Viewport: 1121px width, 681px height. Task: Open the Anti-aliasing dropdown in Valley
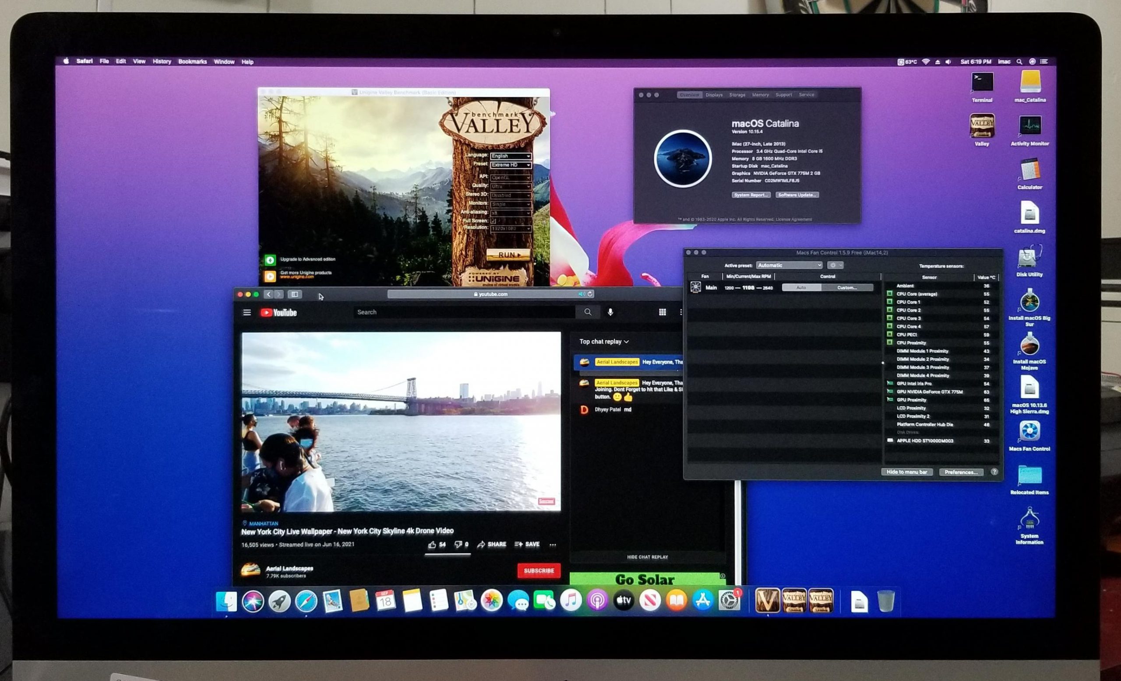click(x=511, y=213)
